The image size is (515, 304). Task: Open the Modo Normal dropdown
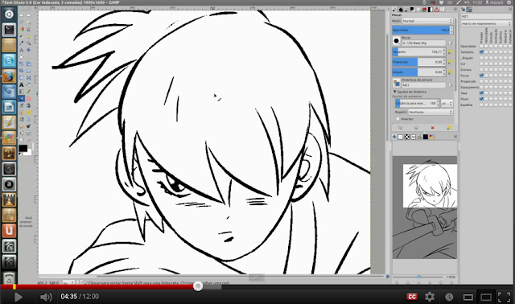427,21
